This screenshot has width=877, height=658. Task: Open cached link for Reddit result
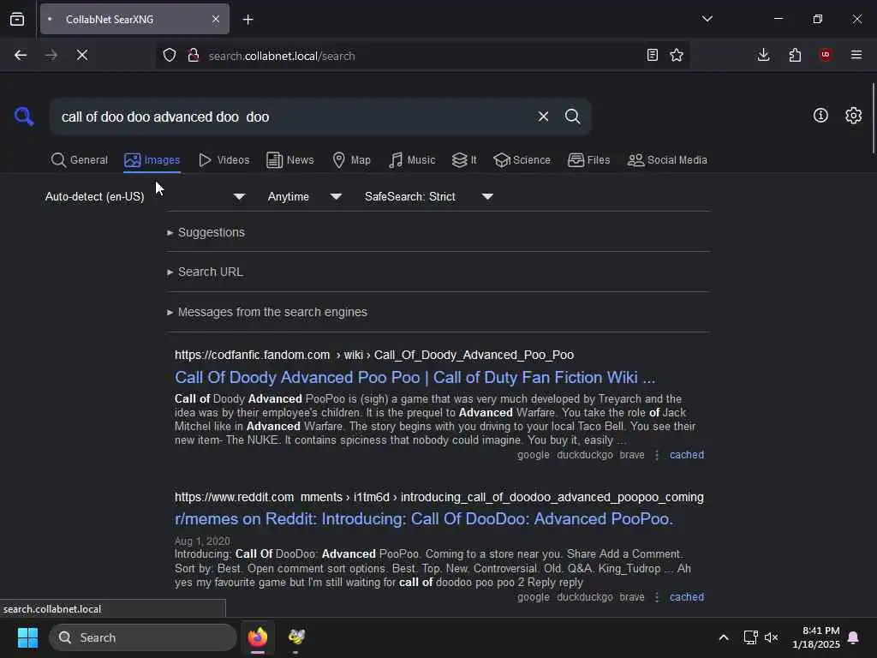pos(687,597)
